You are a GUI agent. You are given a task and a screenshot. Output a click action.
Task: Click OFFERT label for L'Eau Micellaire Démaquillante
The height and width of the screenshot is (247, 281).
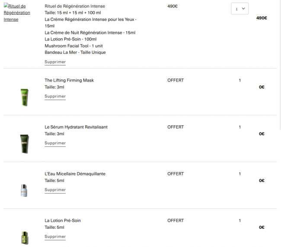(176, 174)
